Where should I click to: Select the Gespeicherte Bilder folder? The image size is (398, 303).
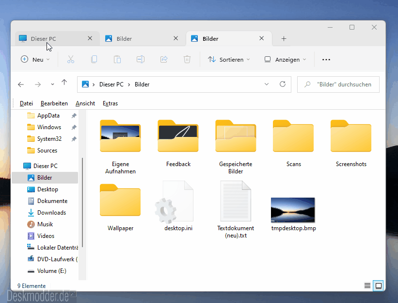coord(236,147)
